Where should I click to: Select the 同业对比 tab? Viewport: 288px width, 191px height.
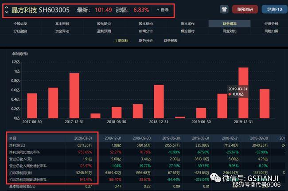coord(230,31)
